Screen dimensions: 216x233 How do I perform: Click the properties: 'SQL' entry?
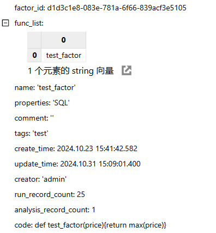tap(42, 103)
